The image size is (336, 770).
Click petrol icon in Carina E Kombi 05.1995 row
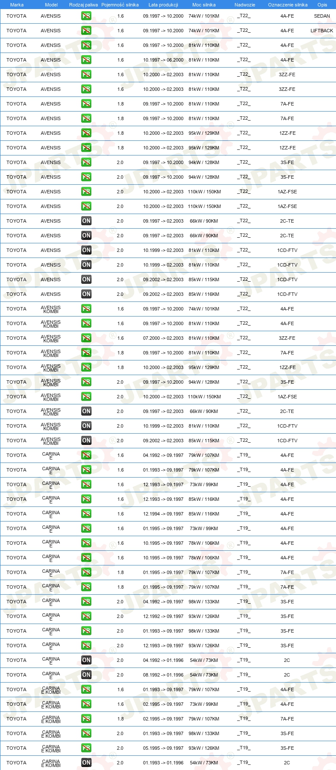point(86,748)
